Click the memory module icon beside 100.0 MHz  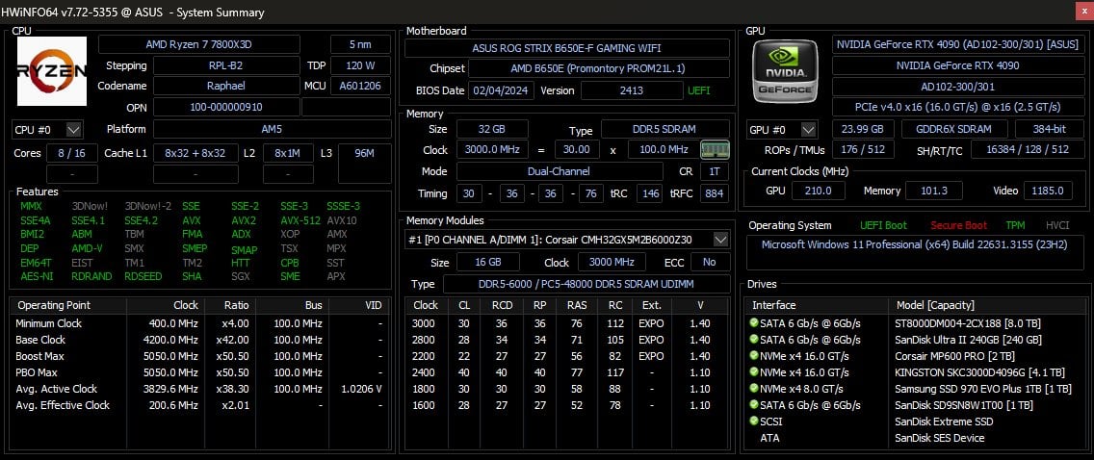715,150
